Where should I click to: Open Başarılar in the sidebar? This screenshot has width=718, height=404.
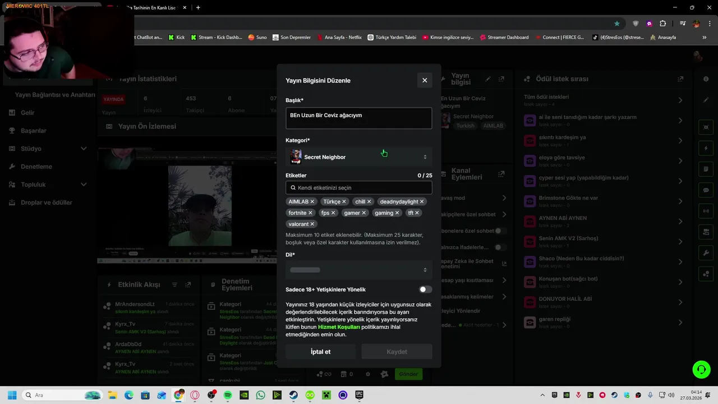(x=34, y=131)
